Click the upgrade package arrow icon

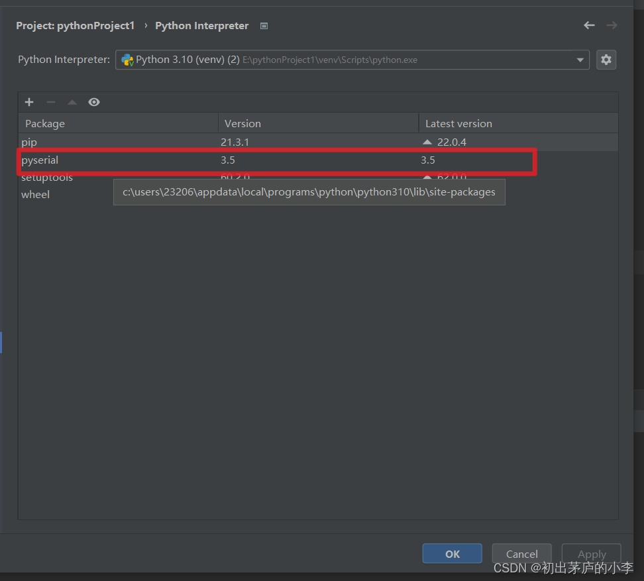[72, 102]
